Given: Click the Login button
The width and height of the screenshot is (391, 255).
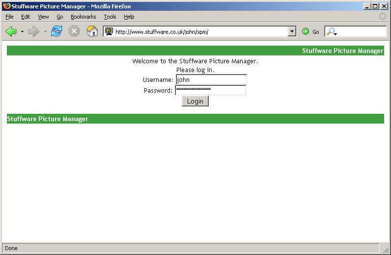Looking at the screenshot, I should tap(195, 101).
